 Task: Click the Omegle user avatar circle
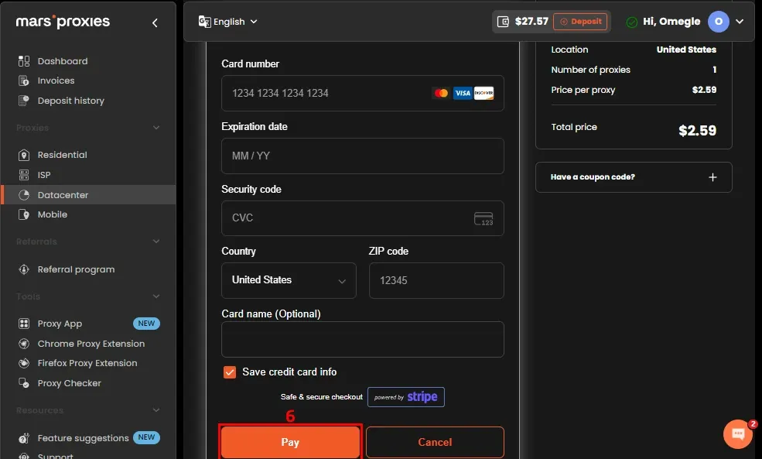(718, 22)
